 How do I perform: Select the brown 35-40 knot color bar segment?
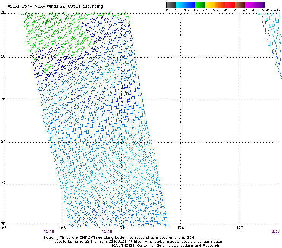[x=240, y=5]
